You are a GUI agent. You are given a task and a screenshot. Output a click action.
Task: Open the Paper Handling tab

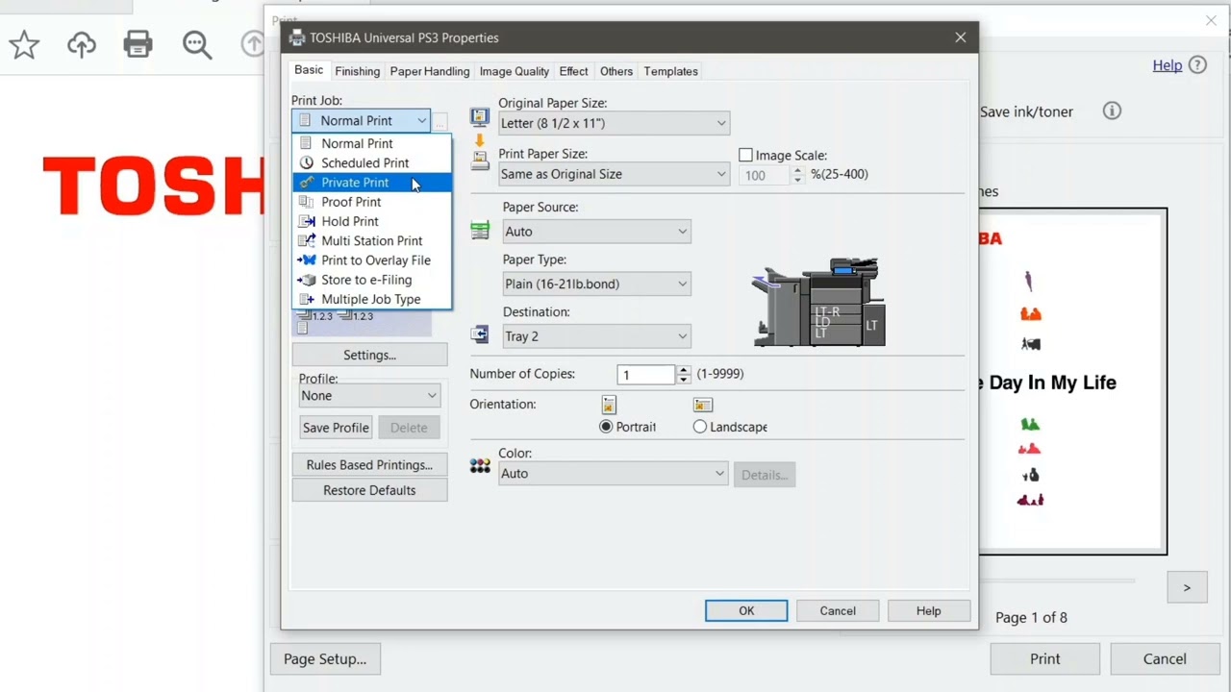tap(430, 71)
